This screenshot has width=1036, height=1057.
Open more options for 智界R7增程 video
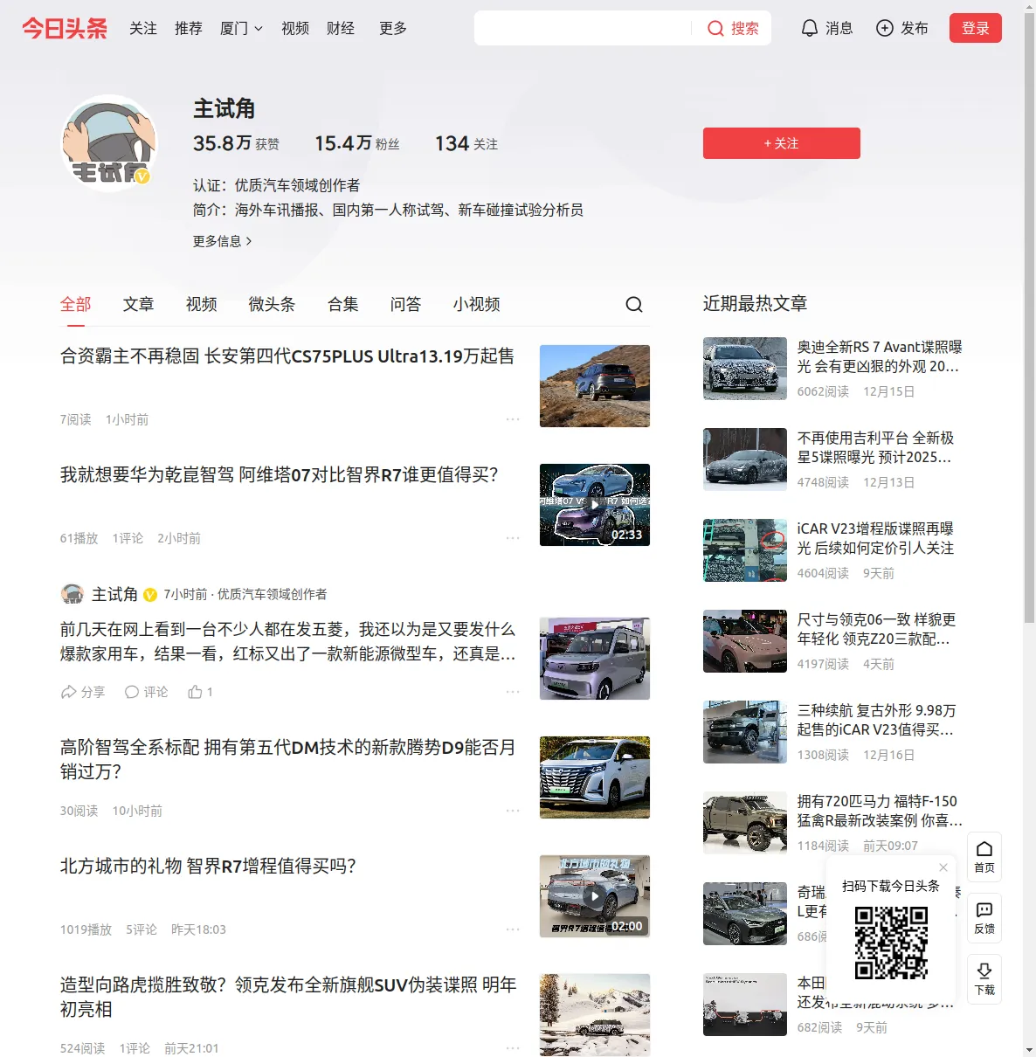point(513,929)
